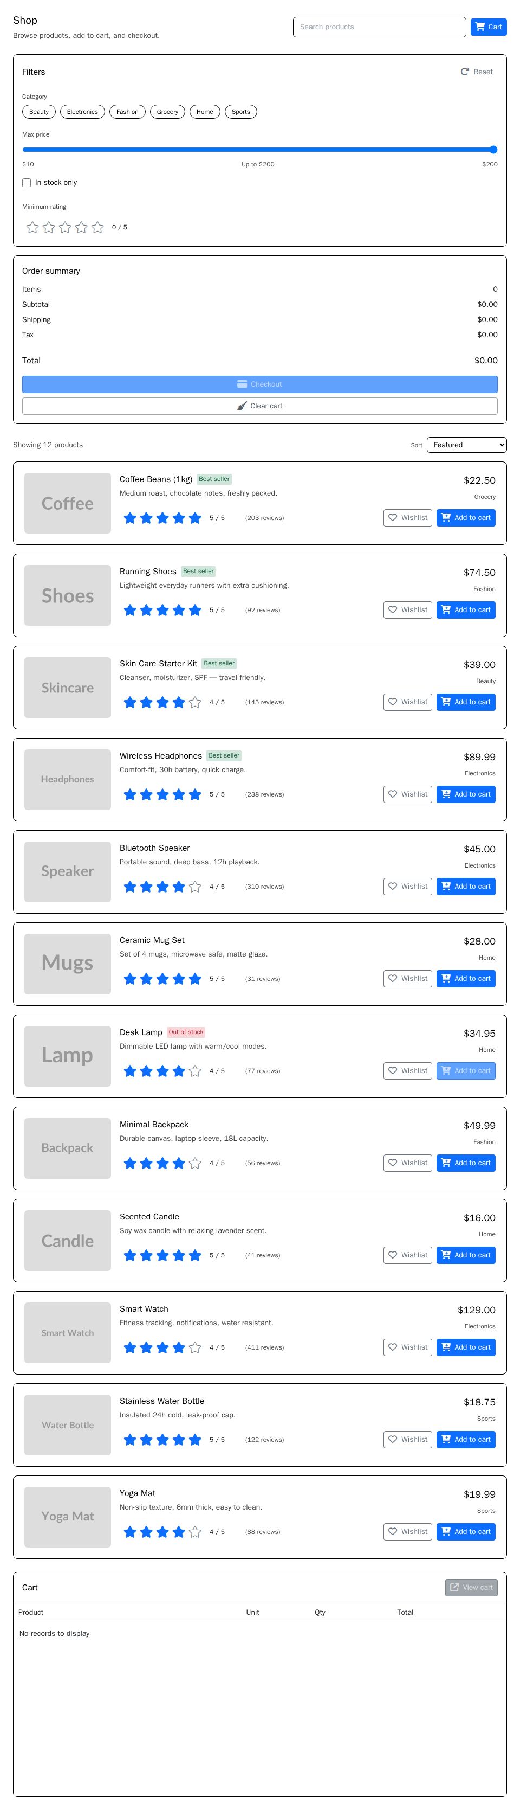Click the broom icon on Clear cart
The image size is (520, 1810).
242,406
